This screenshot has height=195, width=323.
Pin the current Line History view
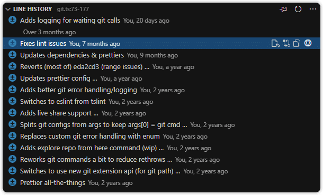tap(283, 9)
